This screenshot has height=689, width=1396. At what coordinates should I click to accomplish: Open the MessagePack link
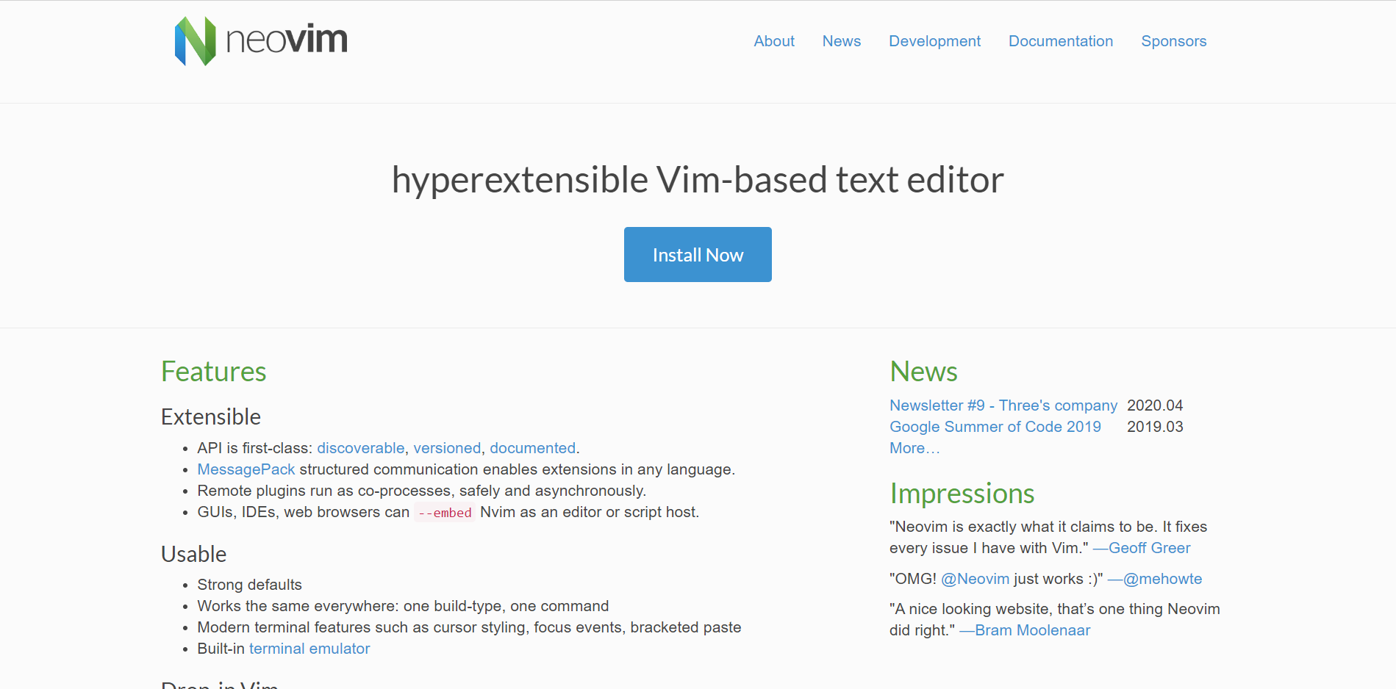coord(246,469)
